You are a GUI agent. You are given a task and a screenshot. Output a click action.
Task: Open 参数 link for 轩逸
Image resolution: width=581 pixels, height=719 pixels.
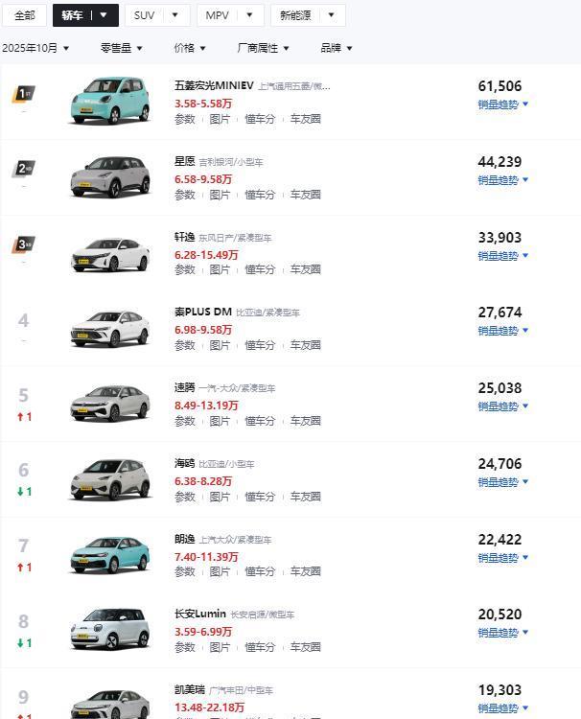185,269
